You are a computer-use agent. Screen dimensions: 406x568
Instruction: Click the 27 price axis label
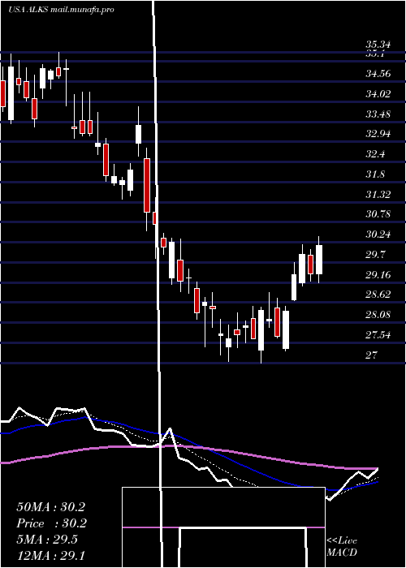(x=372, y=355)
